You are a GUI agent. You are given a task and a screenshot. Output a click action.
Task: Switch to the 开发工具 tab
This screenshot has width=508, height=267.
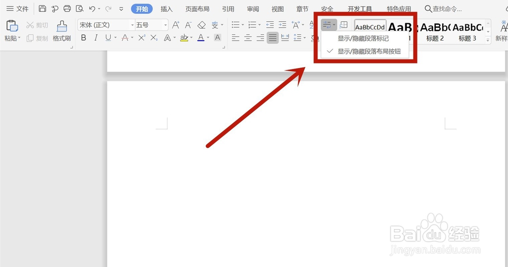pos(360,9)
